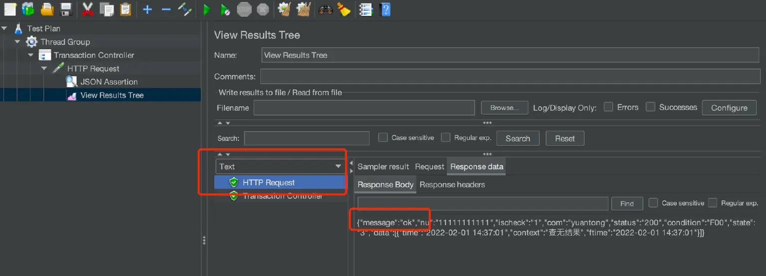
Task: Switch to the Request tab
Action: (x=429, y=167)
